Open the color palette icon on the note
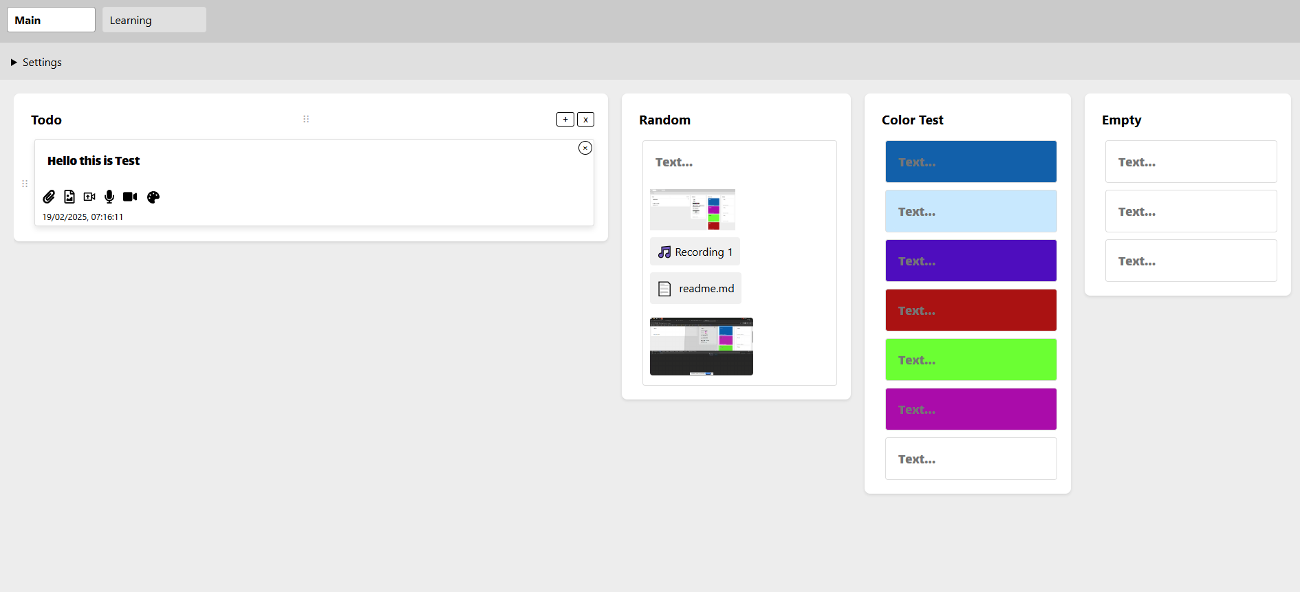Screen dimensions: 1300x592 (153, 197)
